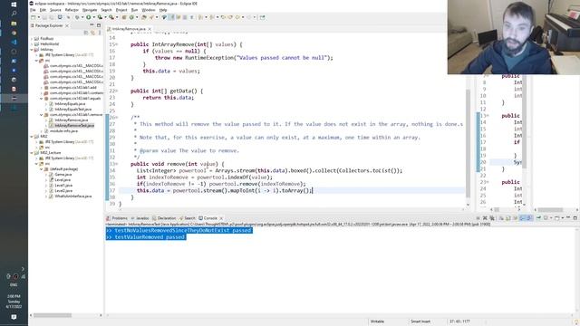Collapse the lab1.remove package node

pos(42,115)
